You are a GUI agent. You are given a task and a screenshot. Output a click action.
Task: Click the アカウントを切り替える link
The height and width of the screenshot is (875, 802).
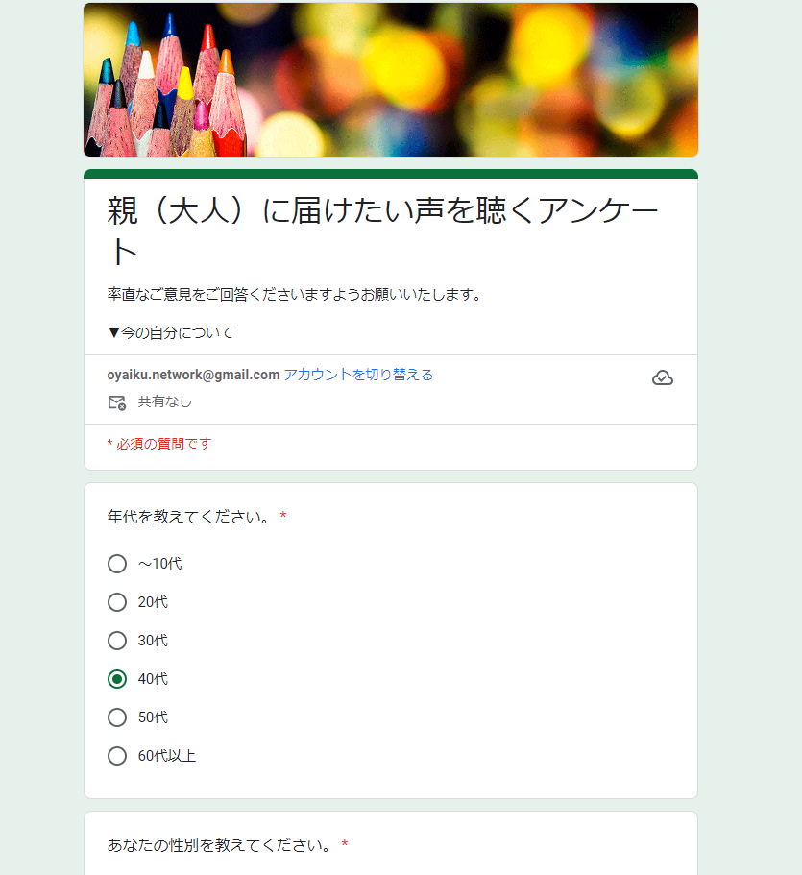358,375
